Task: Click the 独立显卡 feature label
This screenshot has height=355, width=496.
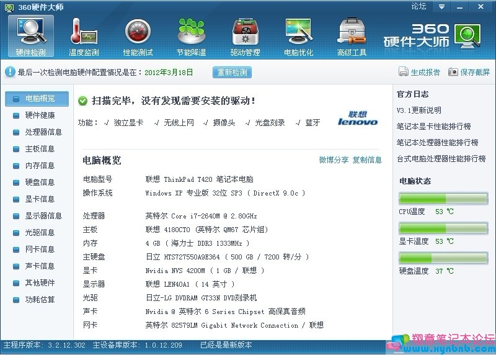Action: pos(128,123)
